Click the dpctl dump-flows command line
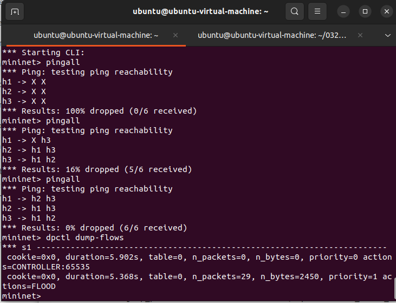 pos(63,238)
